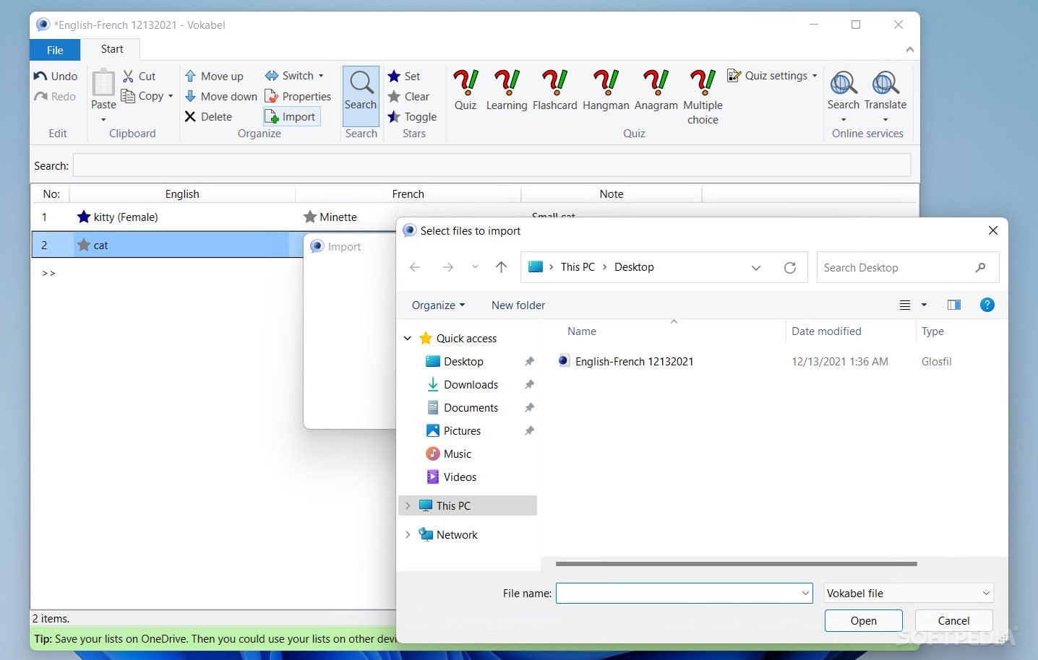
Task: Click the Copy button in Clipboard group
Action: (142, 96)
